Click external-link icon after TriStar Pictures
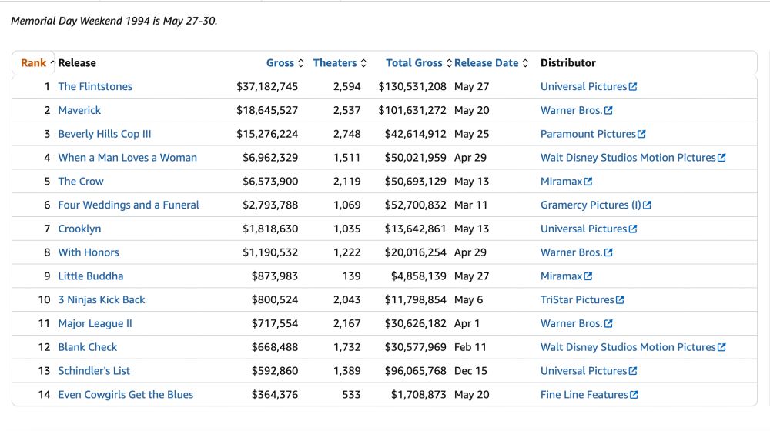The height and width of the screenshot is (431, 770). tap(620, 299)
